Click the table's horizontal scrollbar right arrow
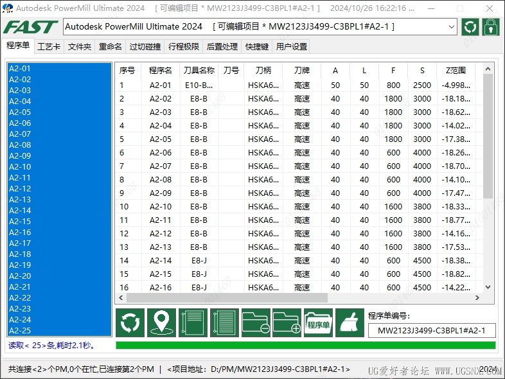This screenshot has height=379, width=505. click(x=476, y=298)
